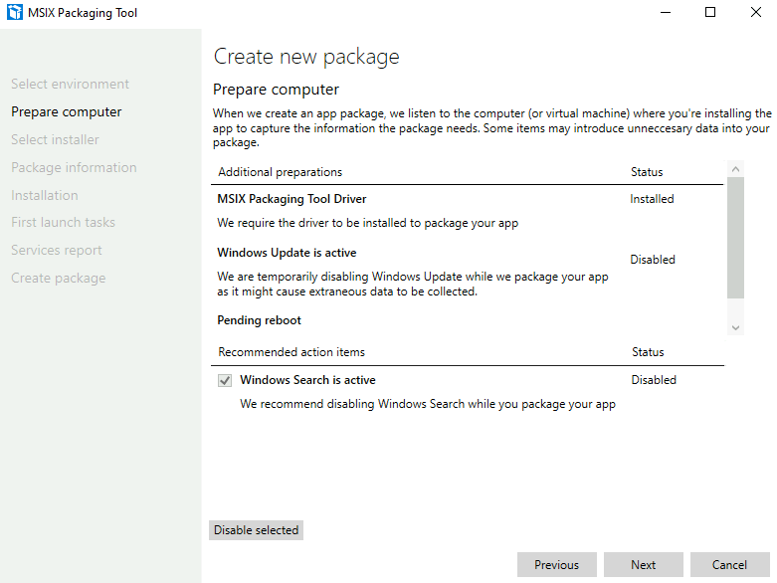Click the Disabled status for Windows Search
777x583 pixels.
(x=654, y=380)
